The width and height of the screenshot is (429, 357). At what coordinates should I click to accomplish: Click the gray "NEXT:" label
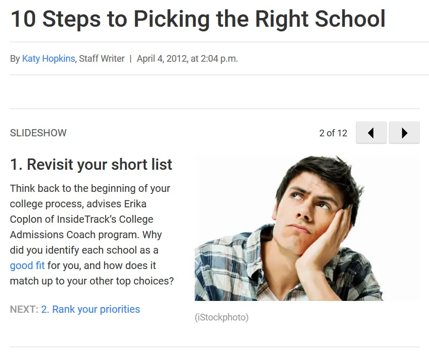click(24, 309)
